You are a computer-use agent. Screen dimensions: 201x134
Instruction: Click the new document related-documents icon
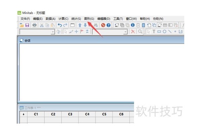click(149, 25)
